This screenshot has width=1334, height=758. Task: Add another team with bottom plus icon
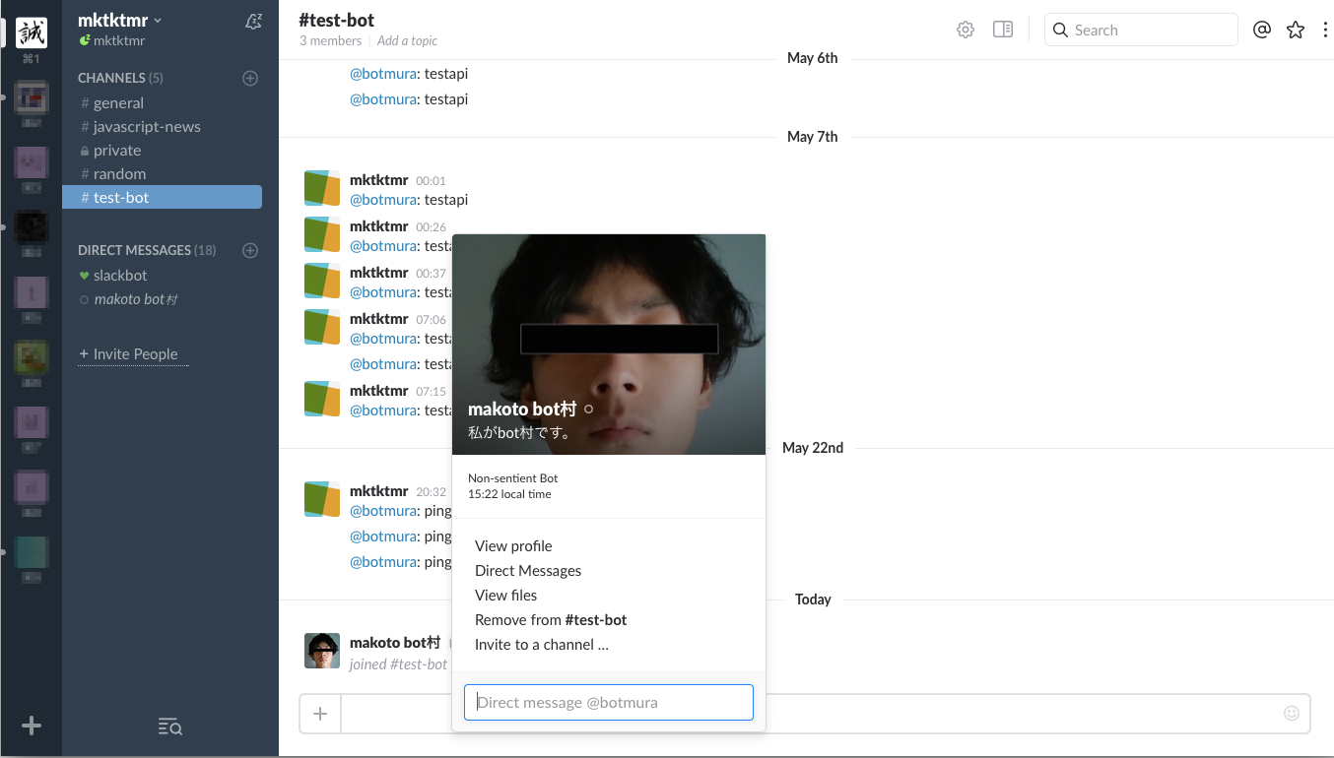pyautogui.click(x=32, y=726)
